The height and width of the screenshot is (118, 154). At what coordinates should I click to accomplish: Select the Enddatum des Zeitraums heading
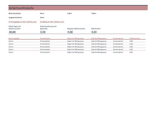pyautogui.click(x=52, y=22)
